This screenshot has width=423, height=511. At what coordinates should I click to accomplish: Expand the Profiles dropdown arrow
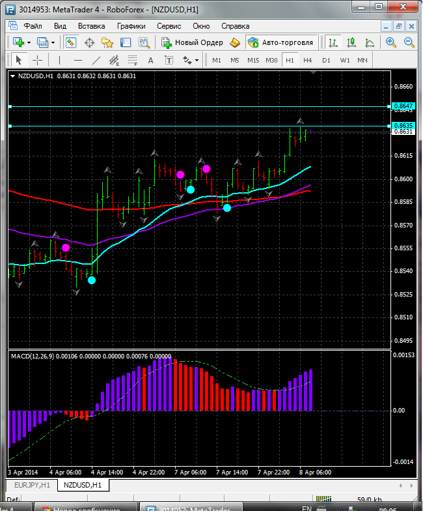tap(53, 43)
